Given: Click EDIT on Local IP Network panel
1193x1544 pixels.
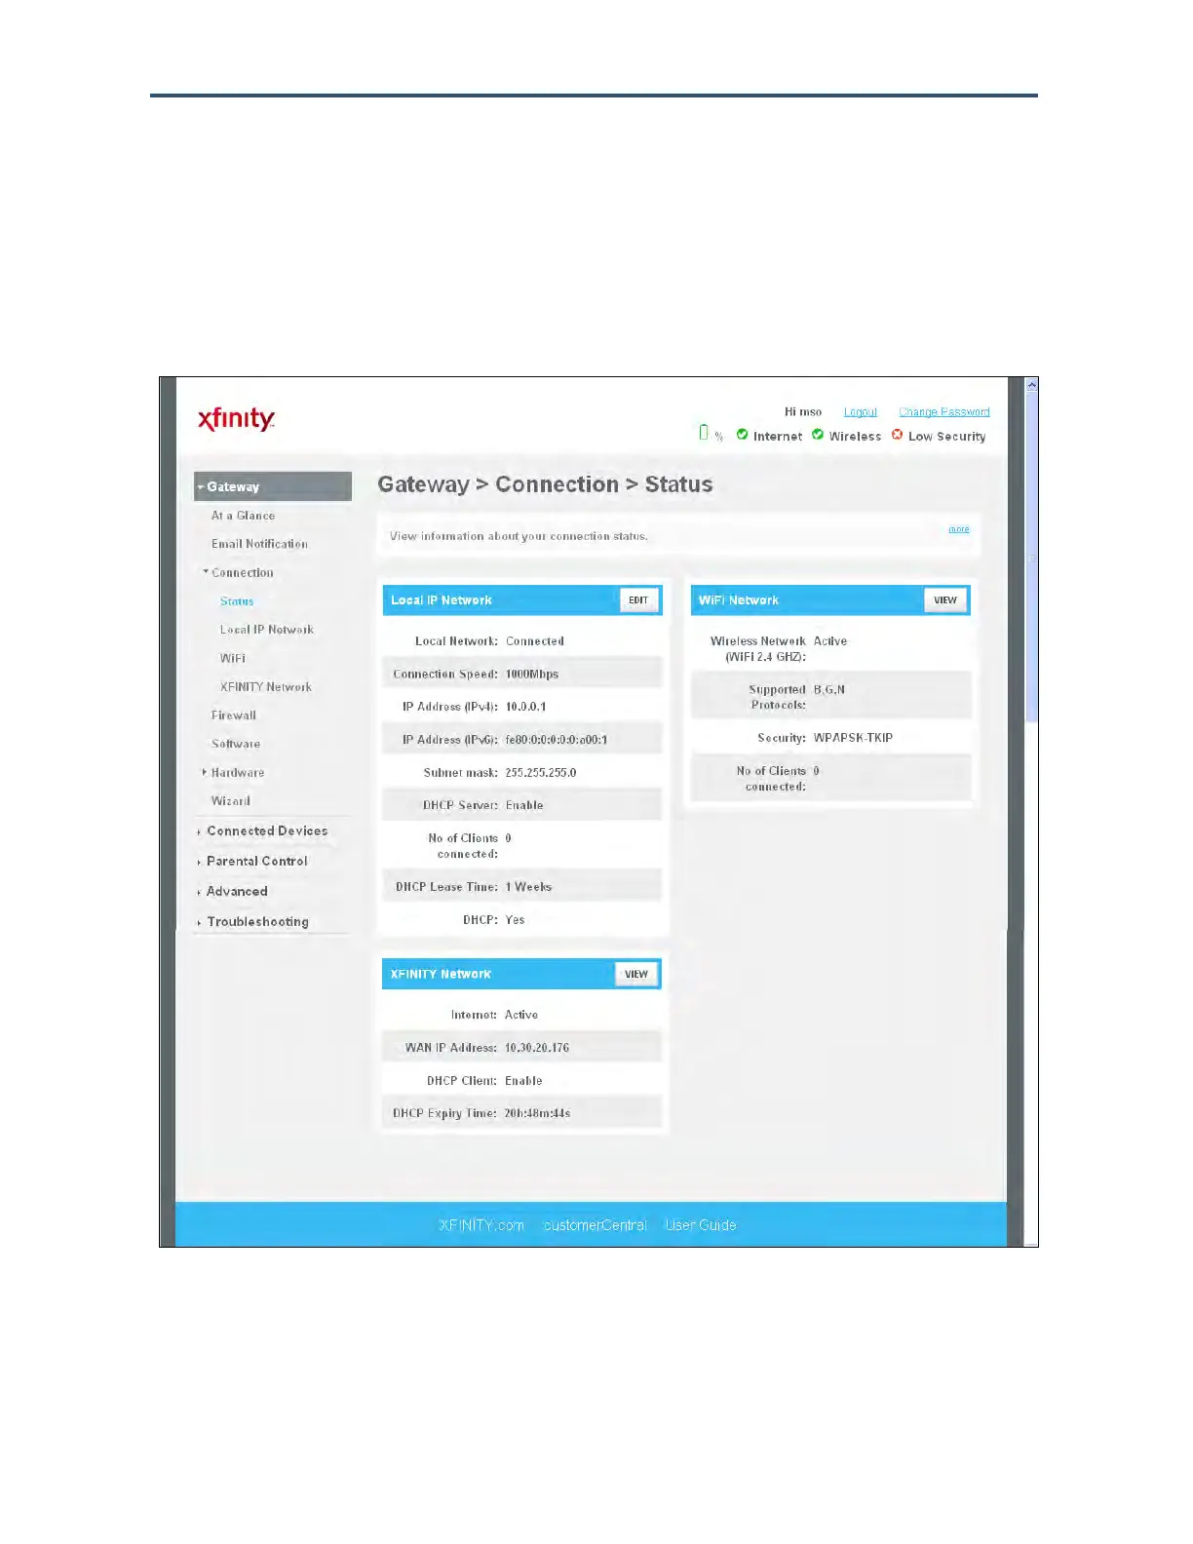Looking at the screenshot, I should click(639, 600).
